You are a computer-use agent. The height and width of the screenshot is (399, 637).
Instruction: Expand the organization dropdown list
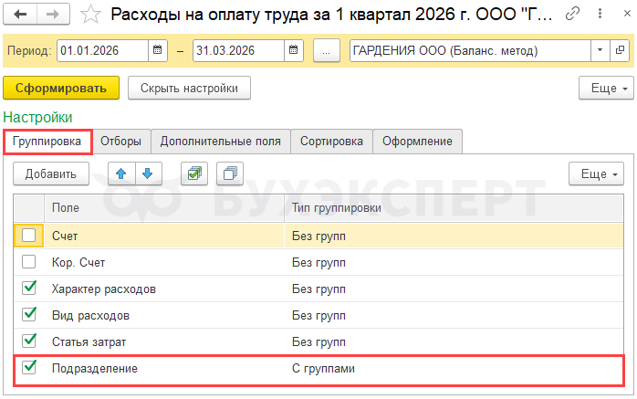600,50
